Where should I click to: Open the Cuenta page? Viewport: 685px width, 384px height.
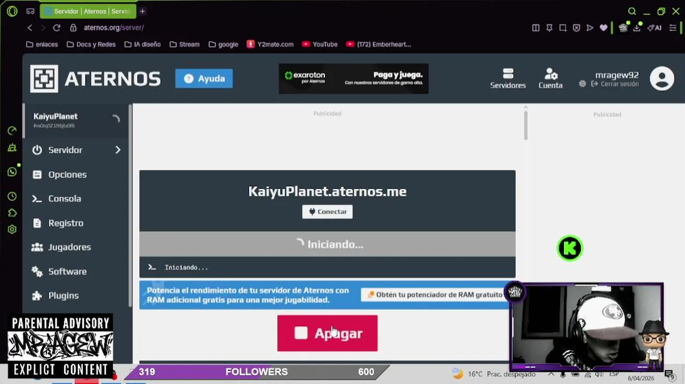pos(551,78)
